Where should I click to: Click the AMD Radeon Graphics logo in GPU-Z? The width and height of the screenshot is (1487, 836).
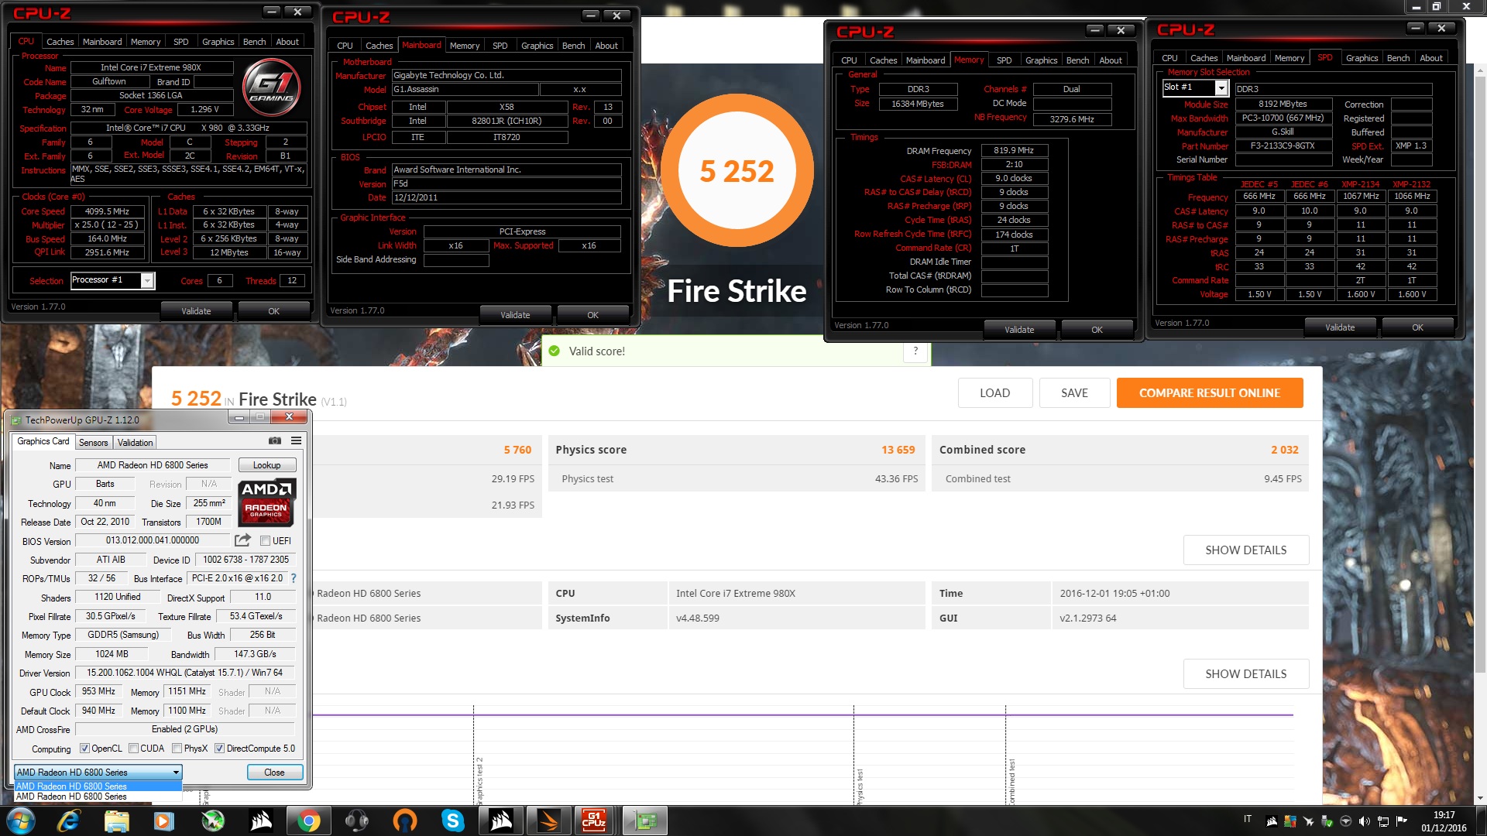pos(266,502)
